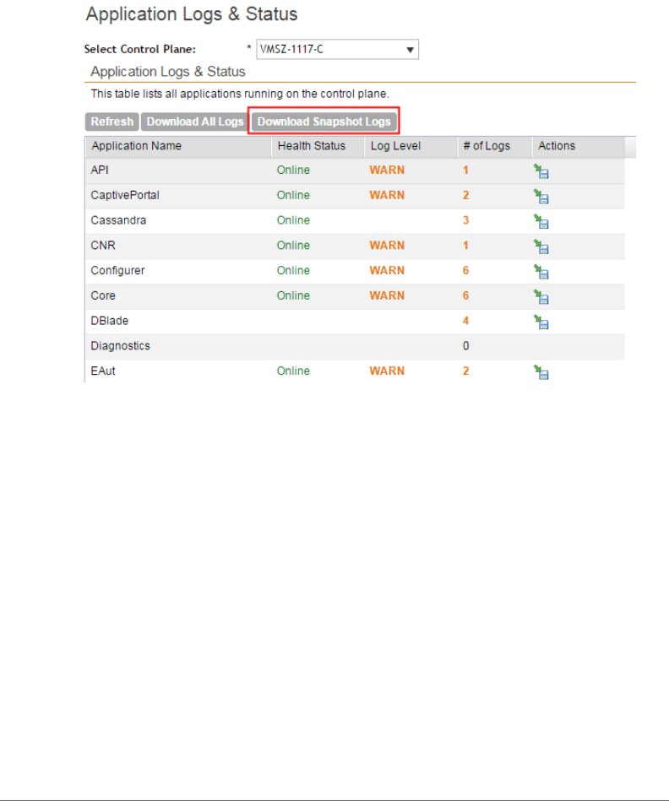Viewport: 669px width, 801px height.
Task: Sort by # of Logs column header
Action: coord(494,146)
